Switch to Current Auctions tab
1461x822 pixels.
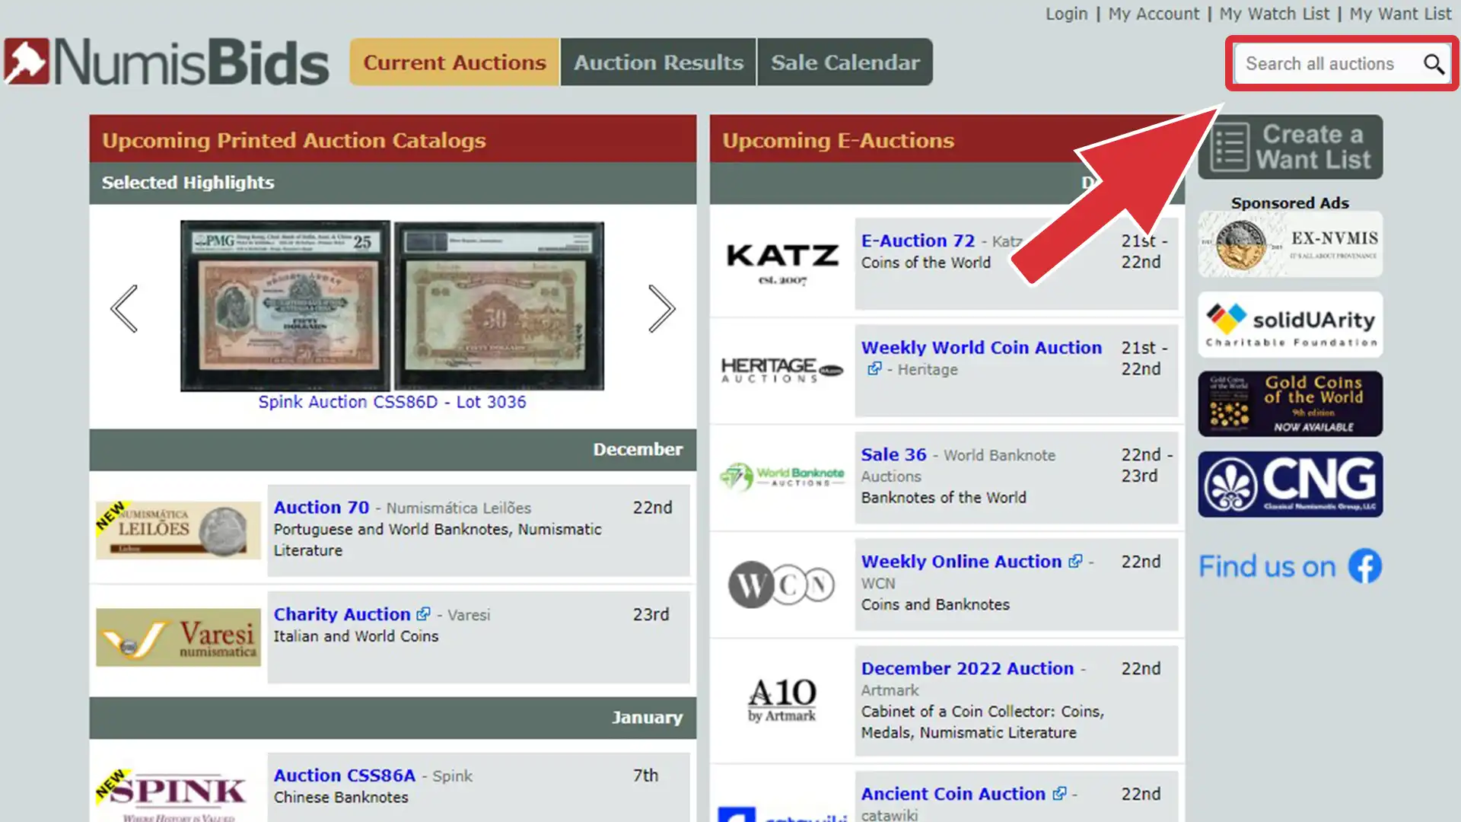tap(454, 62)
